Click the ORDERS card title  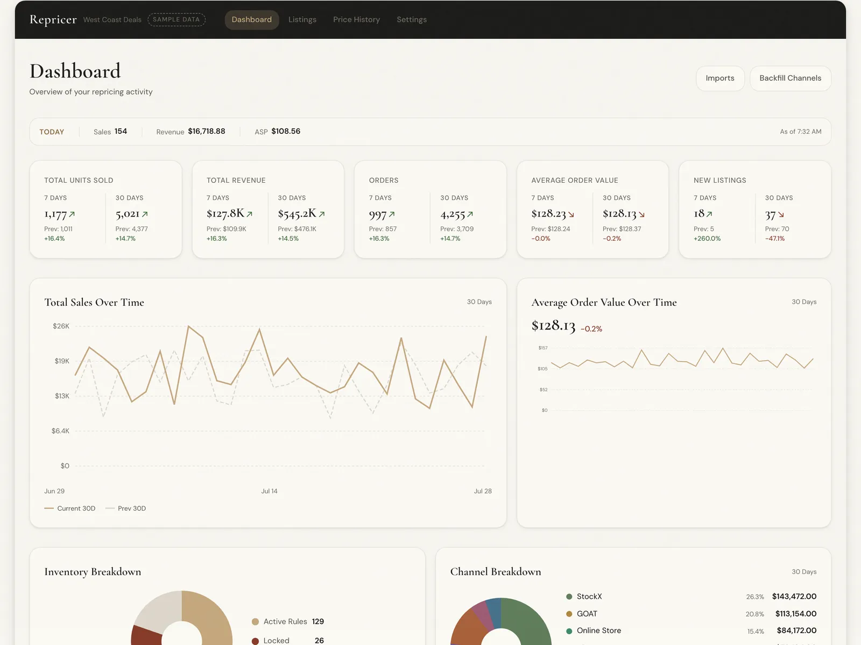pos(384,181)
